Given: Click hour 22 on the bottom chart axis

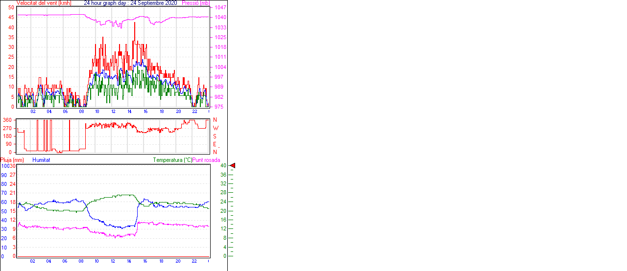Looking at the screenshot, I should 194,261.
